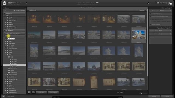
Task: Collapse the 2017 folder arrow
Action: tap(7, 58)
